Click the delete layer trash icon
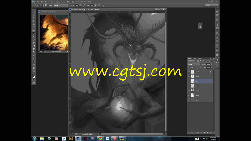This screenshot has height=141, width=251. pos(211,133)
